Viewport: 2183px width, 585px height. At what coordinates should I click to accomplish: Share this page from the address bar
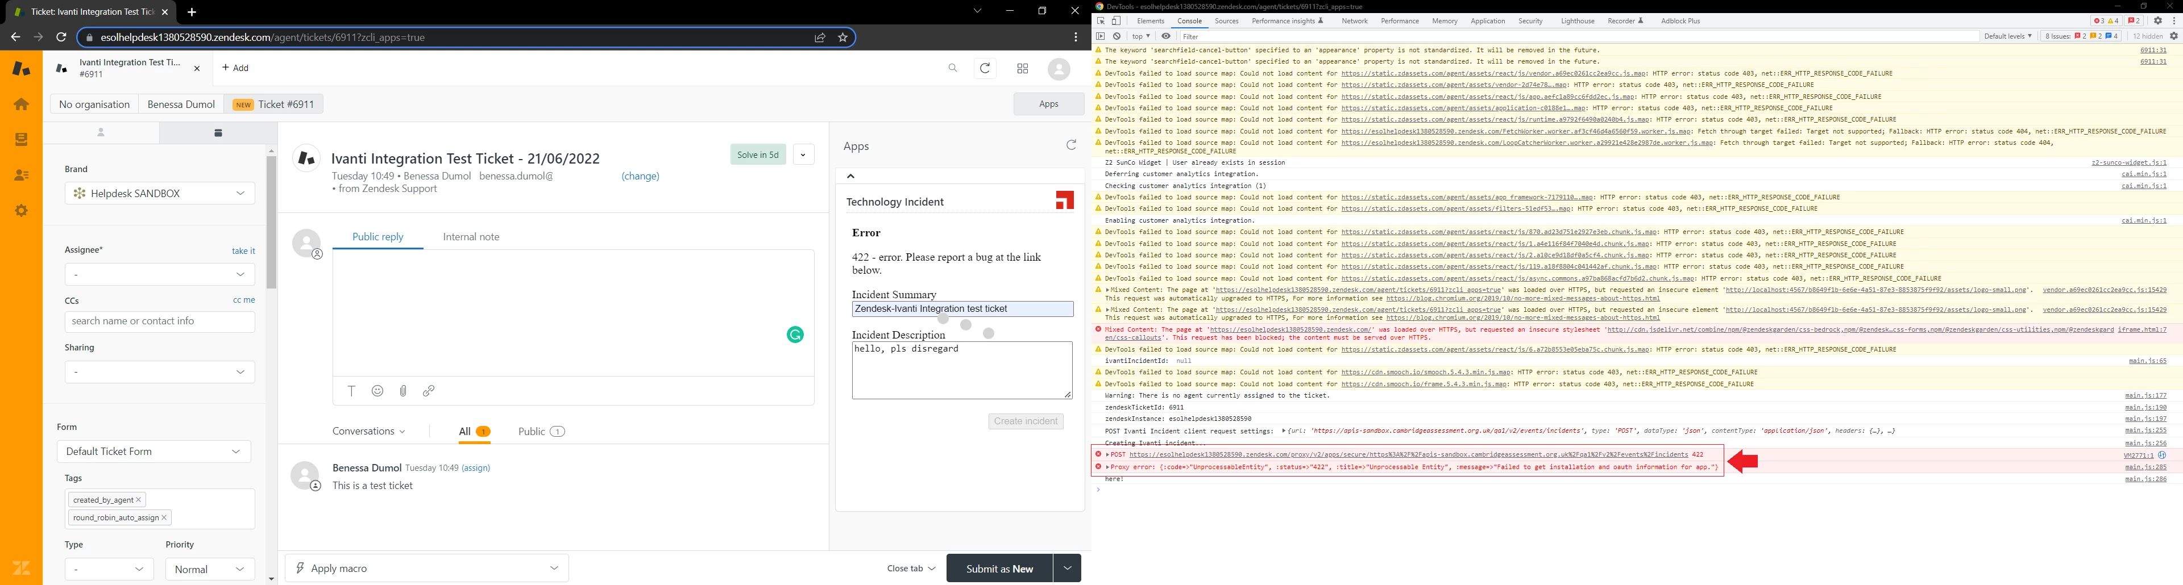coord(820,37)
